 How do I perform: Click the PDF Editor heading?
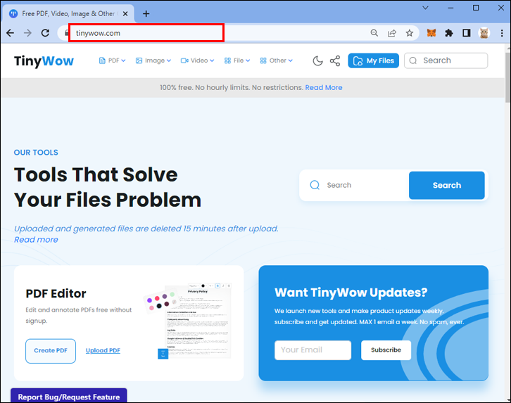[56, 293]
